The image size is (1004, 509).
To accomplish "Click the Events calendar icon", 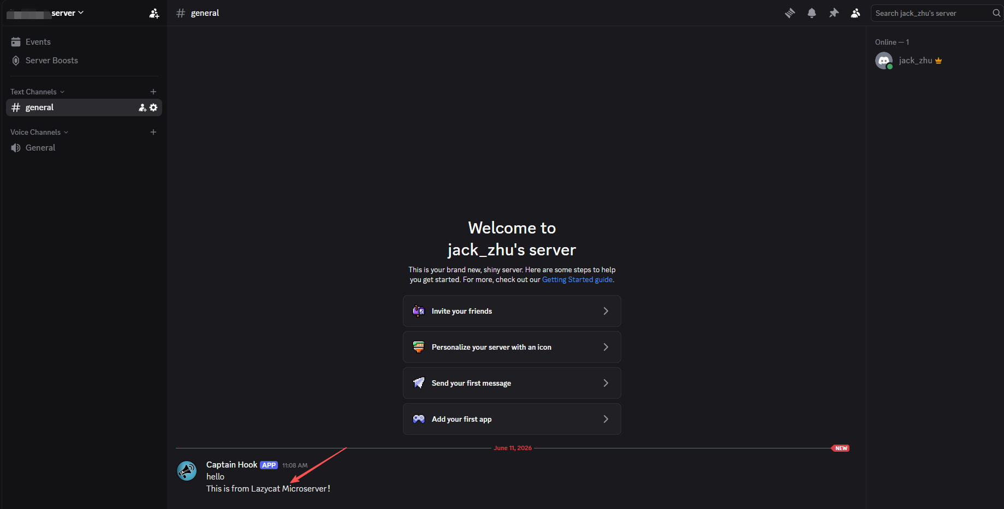I will (x=16, y=42).
